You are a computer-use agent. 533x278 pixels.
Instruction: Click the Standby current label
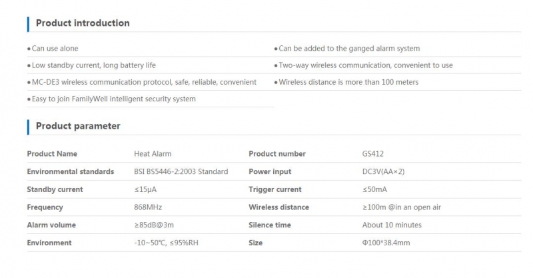[x=55, y=189]
